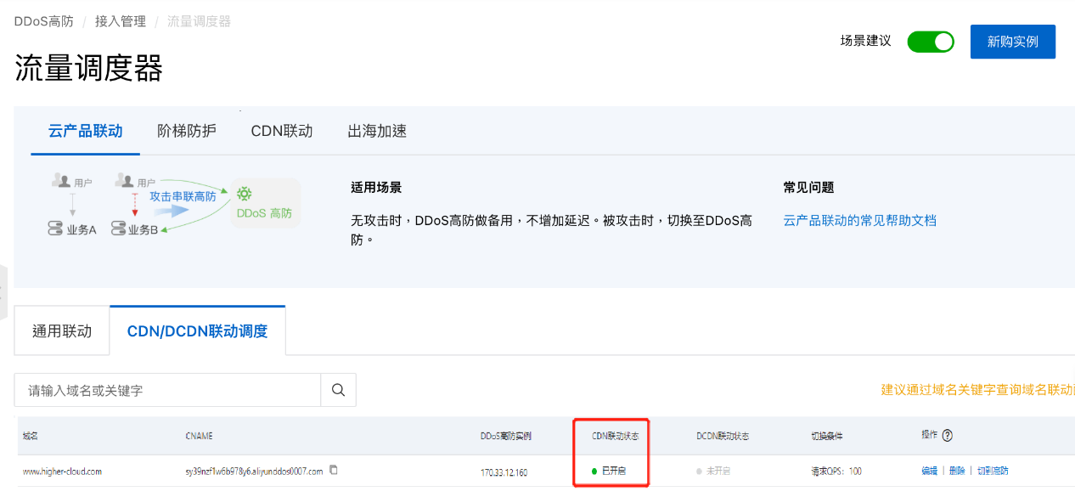The image size is (1075, 497).
Task: Click the green 已开启 status dot
Action: [594, 471]
